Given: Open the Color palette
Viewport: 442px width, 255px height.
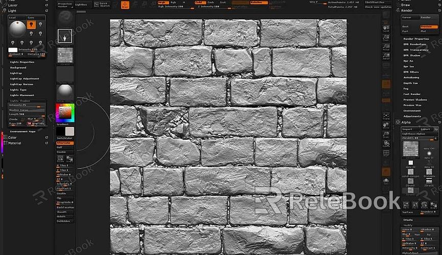Looking at the screenshot, I should pos(12,138).
